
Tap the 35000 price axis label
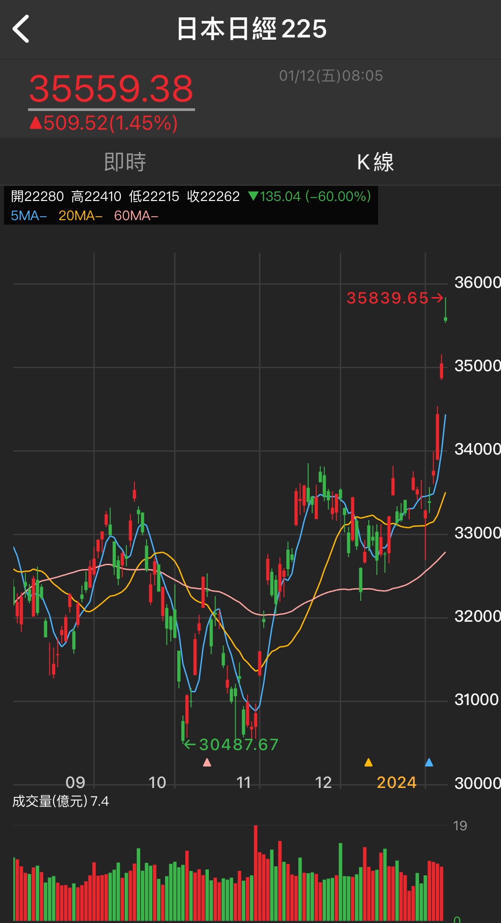click(x=477, y=366)
